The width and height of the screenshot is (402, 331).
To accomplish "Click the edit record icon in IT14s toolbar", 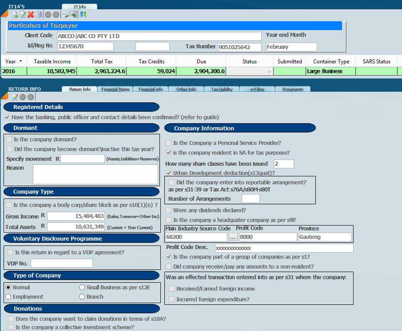I will pos(23,15).
